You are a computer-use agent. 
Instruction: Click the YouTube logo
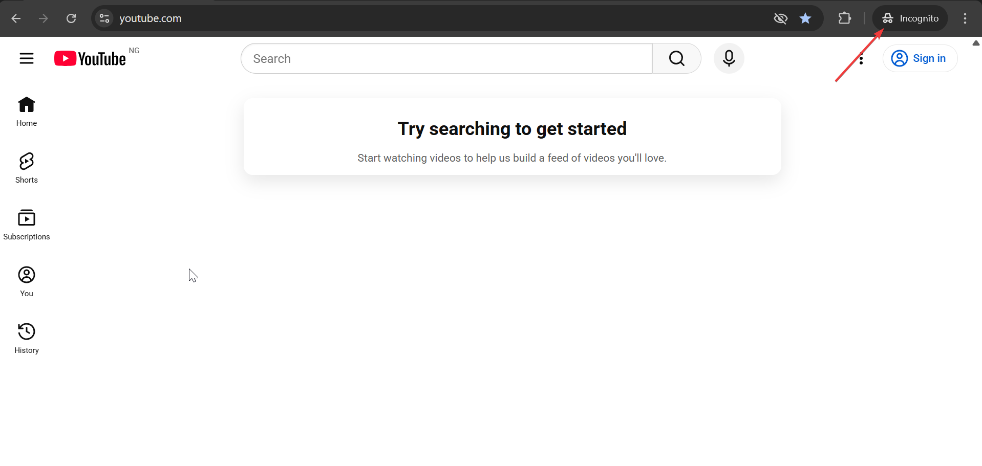(91, 59)
